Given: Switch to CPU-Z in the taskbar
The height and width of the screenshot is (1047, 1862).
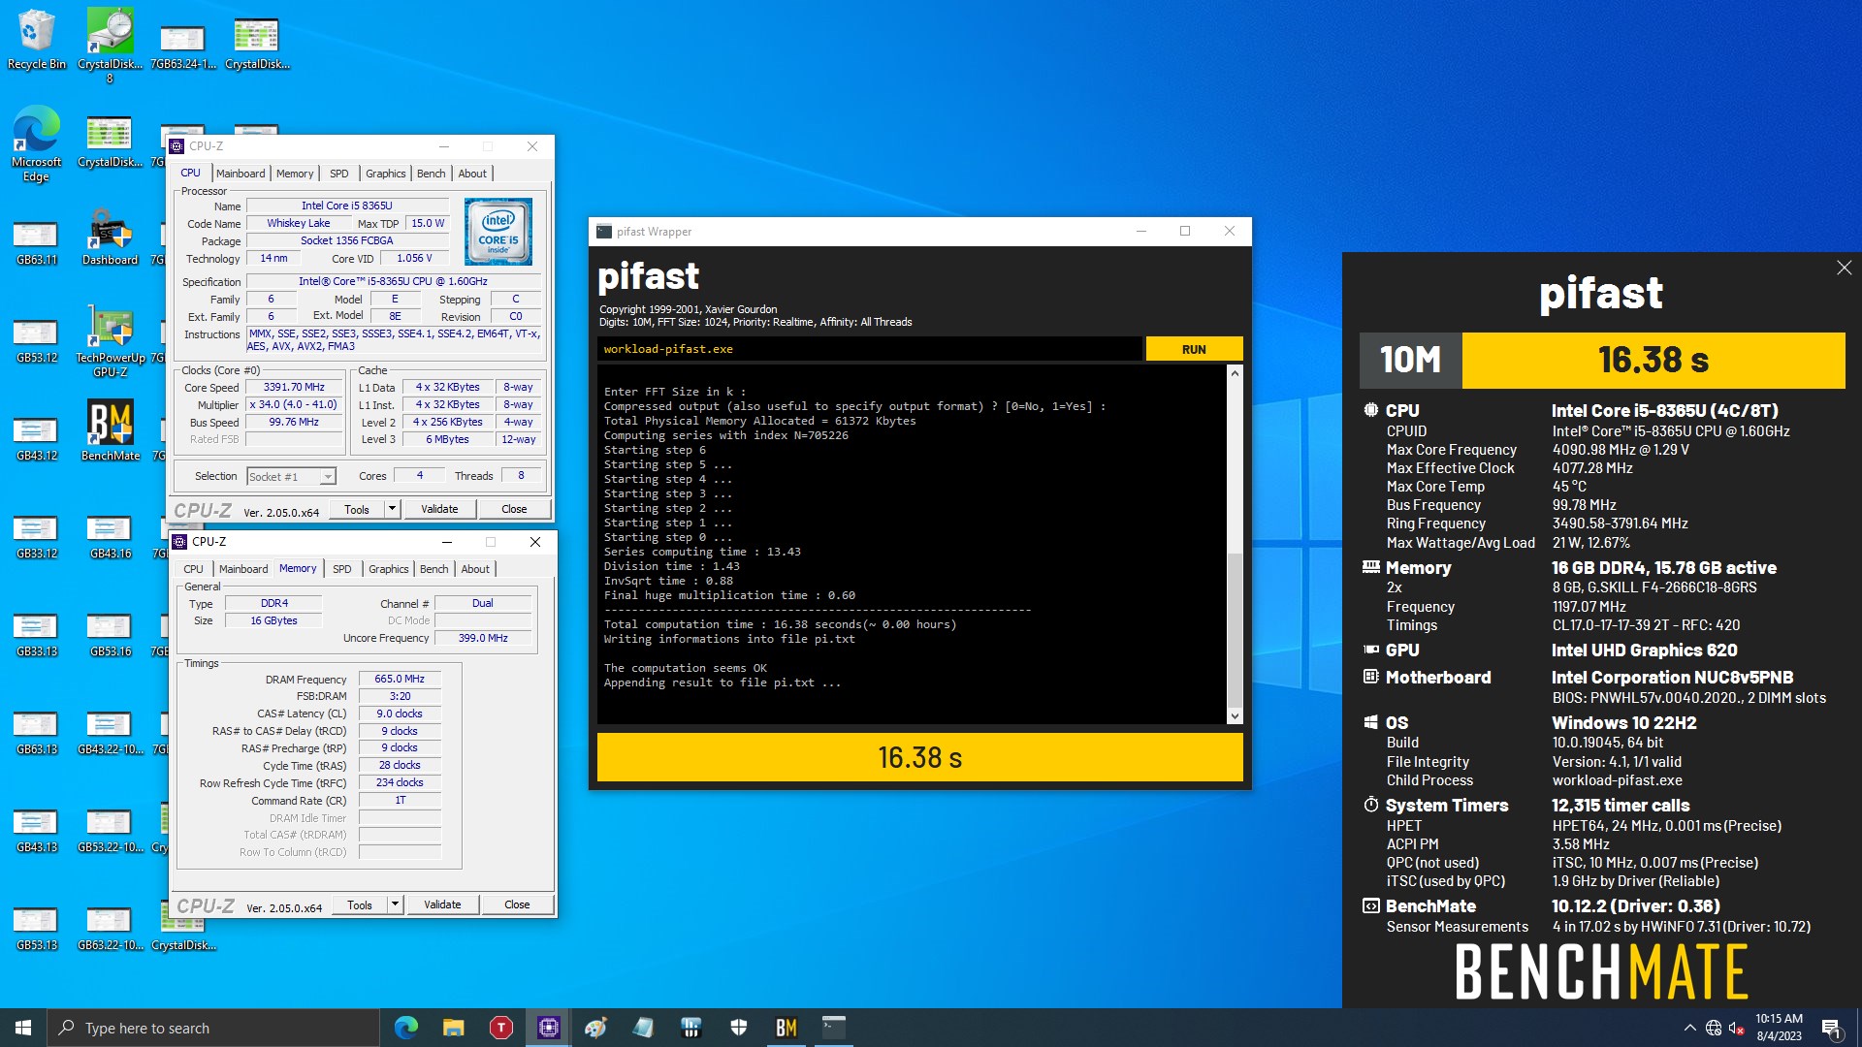Looking at the screenshot, I should [x=548, y=1028].
